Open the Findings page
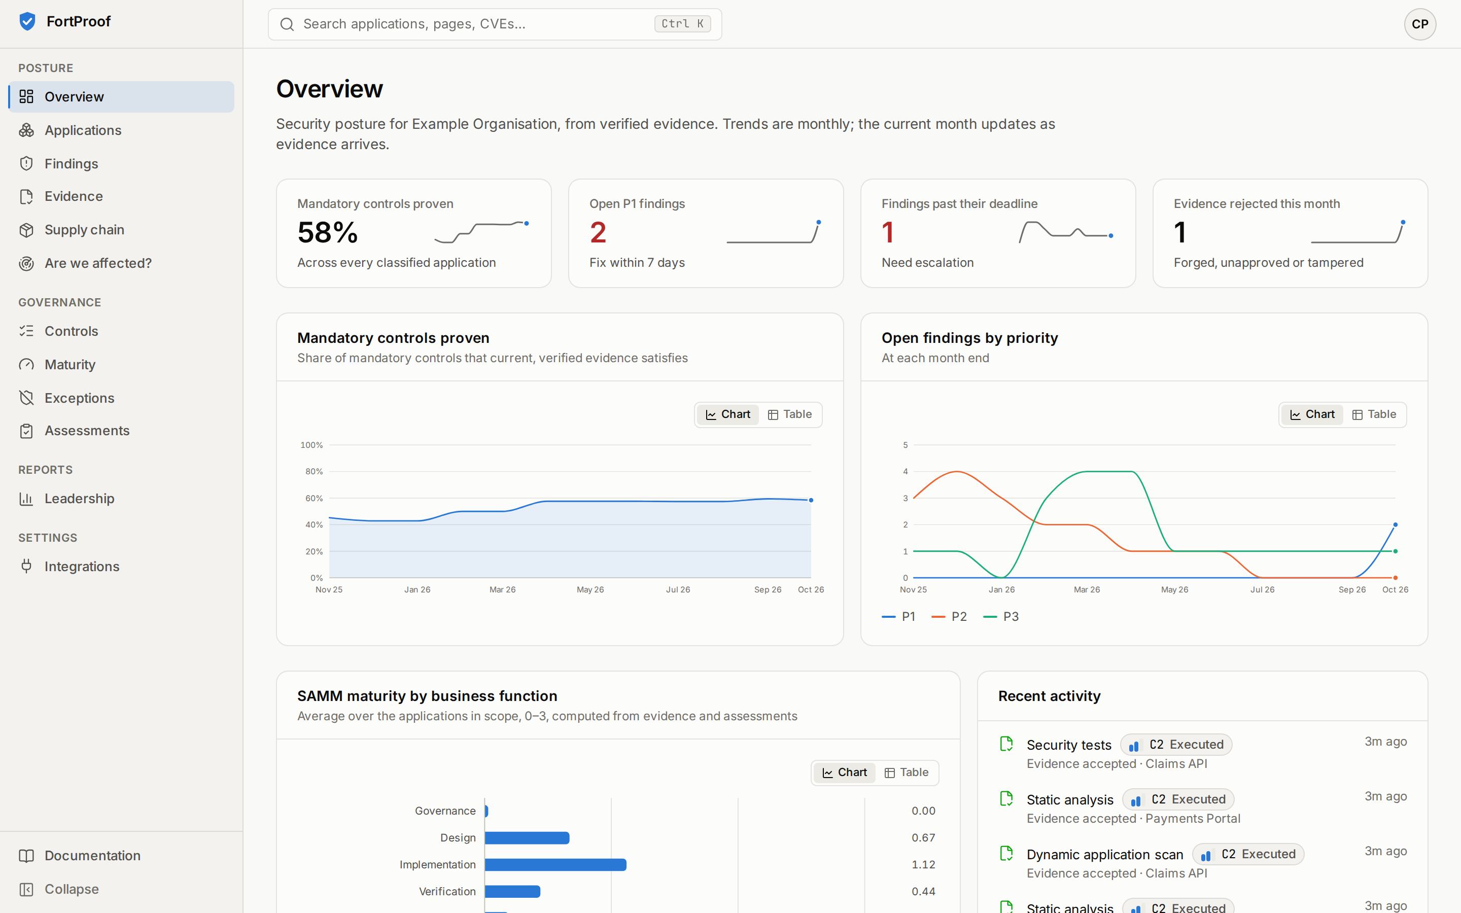The height and width of the screenshot is (913, 1461). pos(121,164)
